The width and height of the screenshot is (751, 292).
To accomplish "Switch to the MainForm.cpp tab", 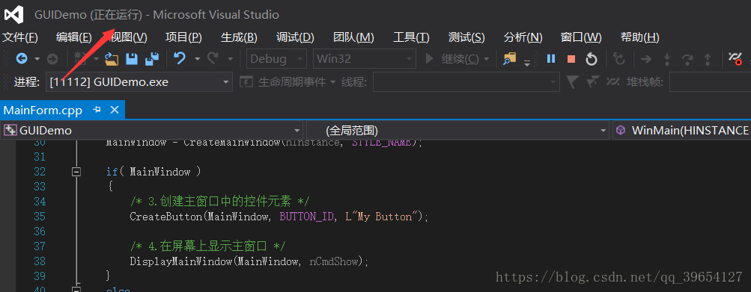I will (x=43, y=110).
